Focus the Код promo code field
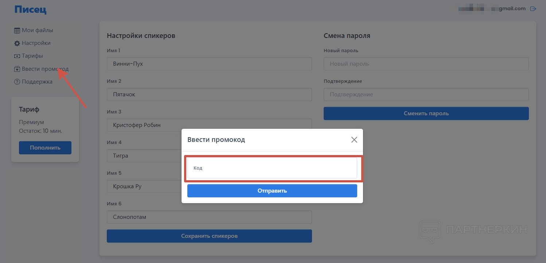The height and width of the screenshot is (263, 546). (272, 168)
